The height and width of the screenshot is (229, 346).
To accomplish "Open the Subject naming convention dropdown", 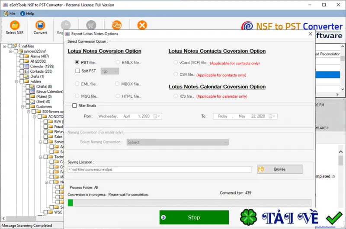I will tap(178, 142).
